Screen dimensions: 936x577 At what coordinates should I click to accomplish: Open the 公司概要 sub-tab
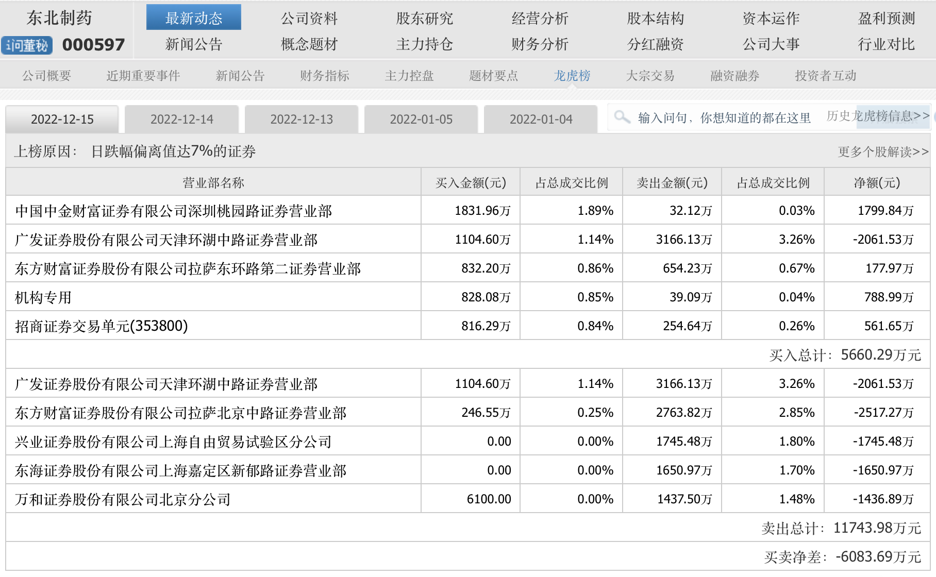46,76
